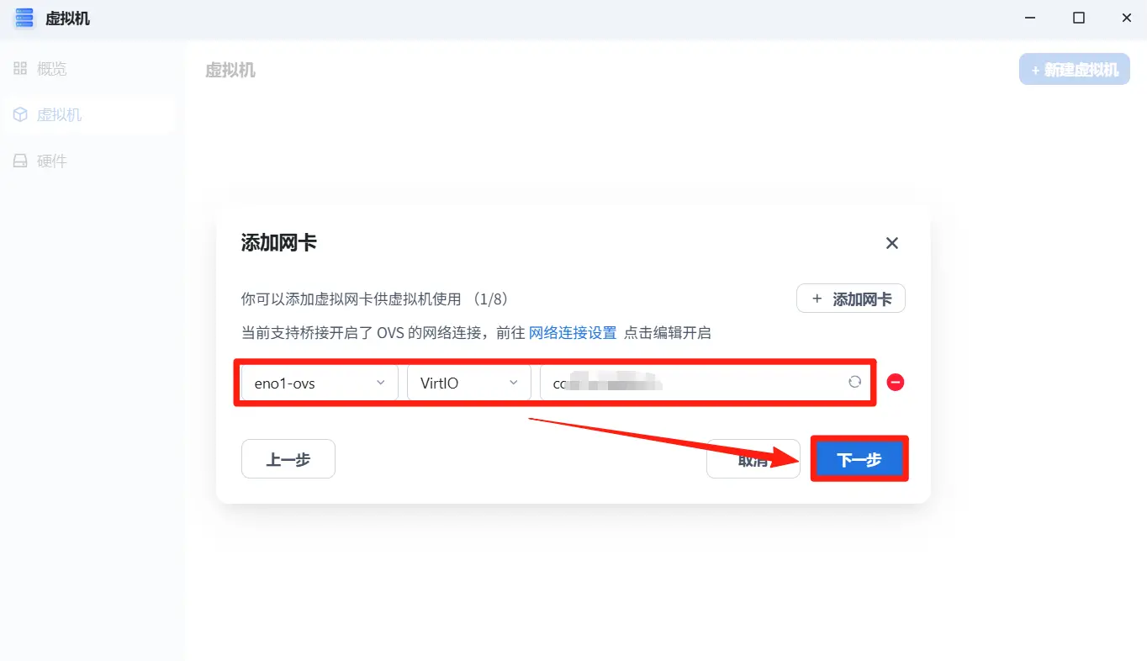Open 概览 overview in the sidebar
Screen dimensions: 1147x661
51,69
